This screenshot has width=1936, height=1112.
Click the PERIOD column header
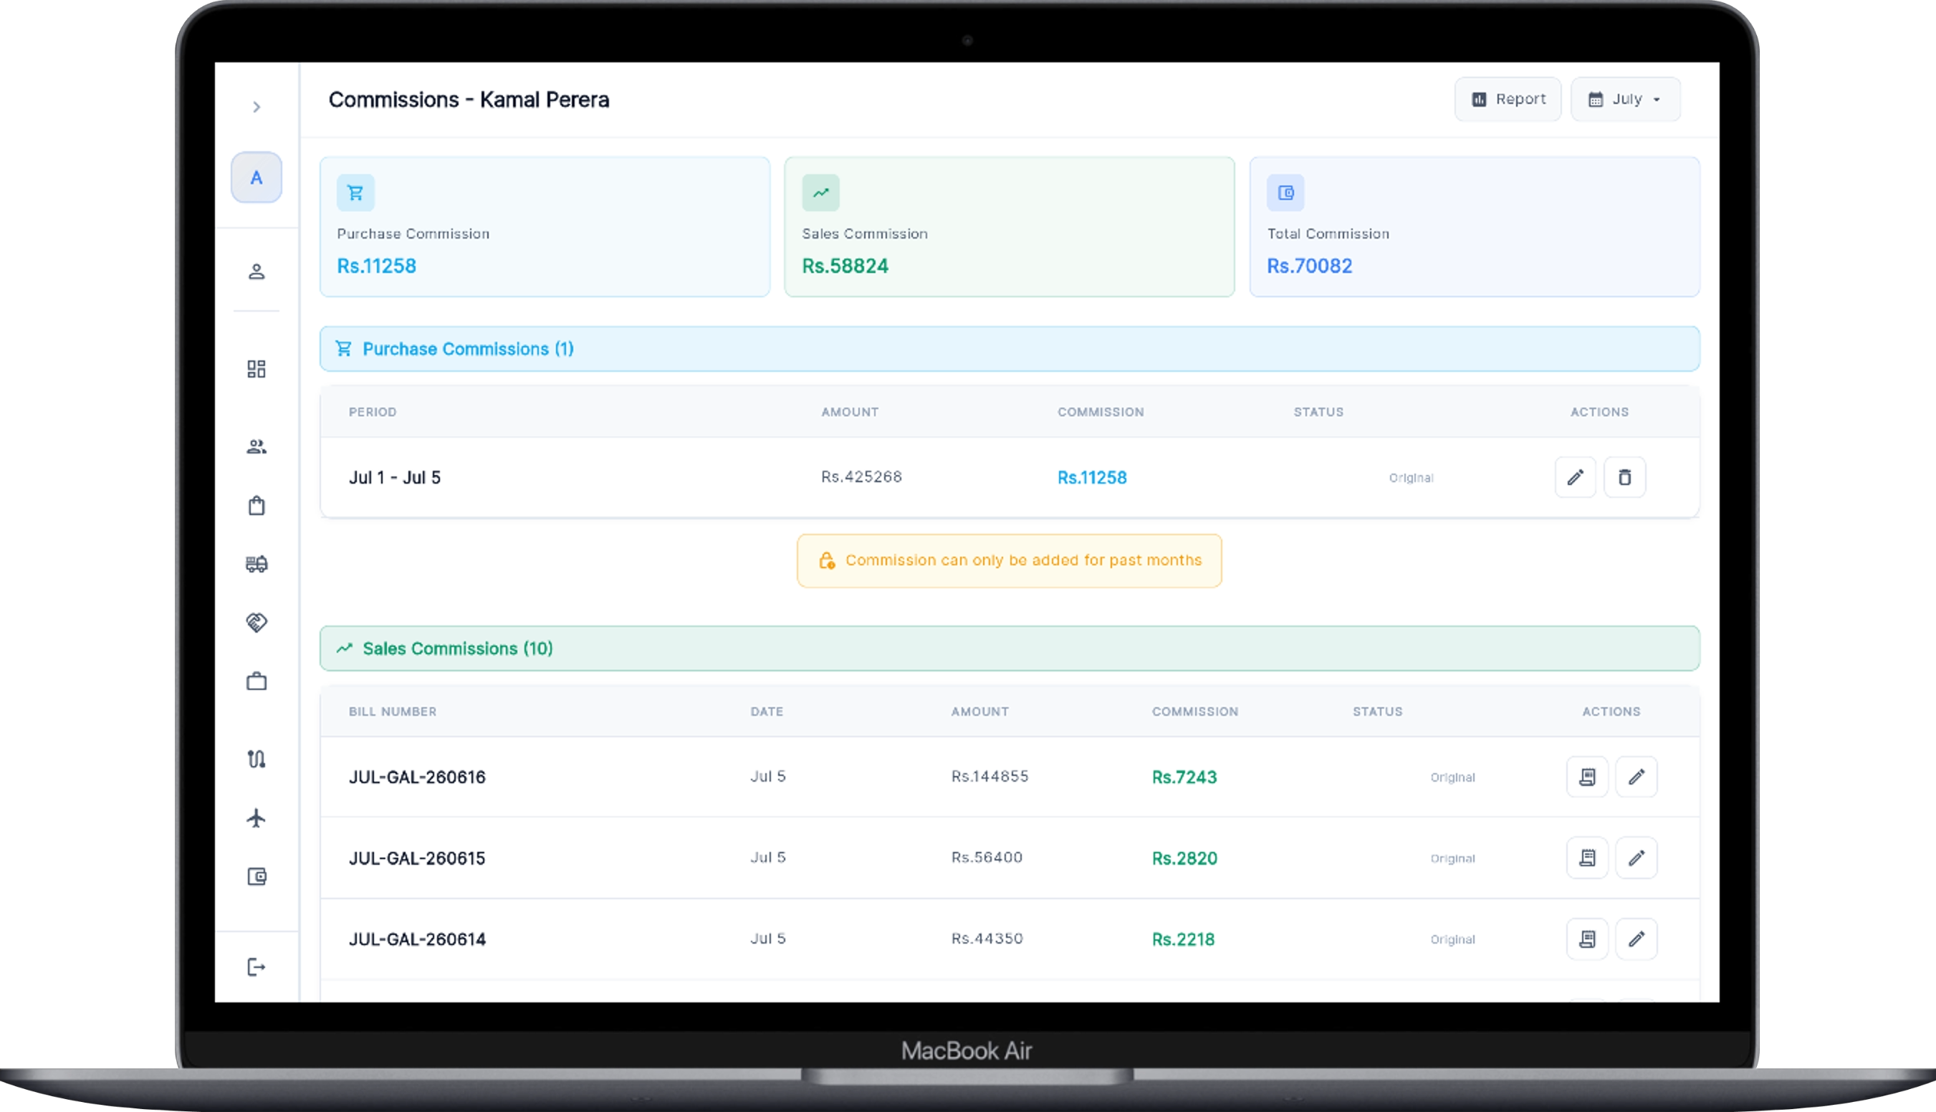373,412
